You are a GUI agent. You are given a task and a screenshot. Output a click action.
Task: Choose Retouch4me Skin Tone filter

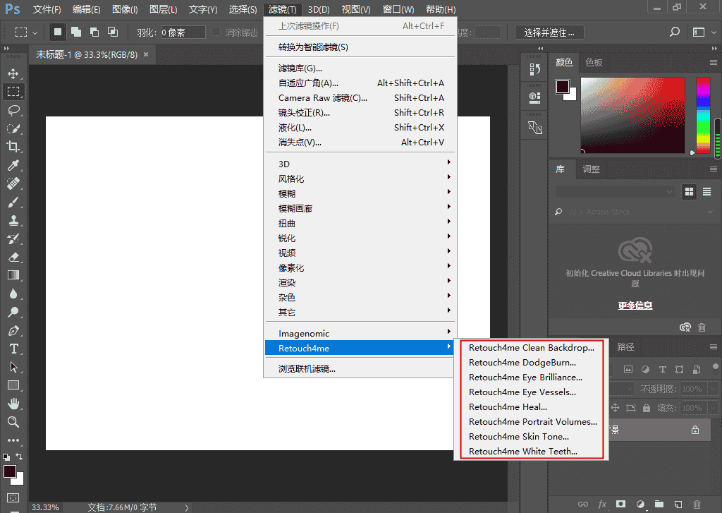[519, 437]
